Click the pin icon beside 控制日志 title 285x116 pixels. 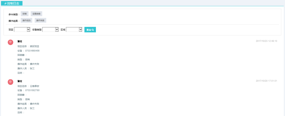click(5, 3)
